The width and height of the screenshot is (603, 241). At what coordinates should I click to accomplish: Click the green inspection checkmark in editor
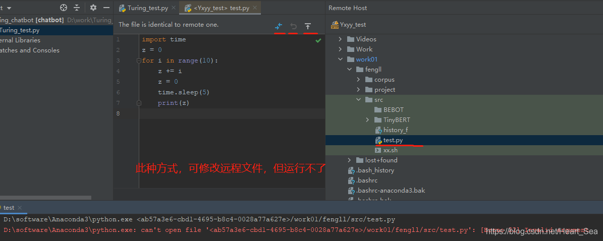pyautogui.click(x=318, y=40)
